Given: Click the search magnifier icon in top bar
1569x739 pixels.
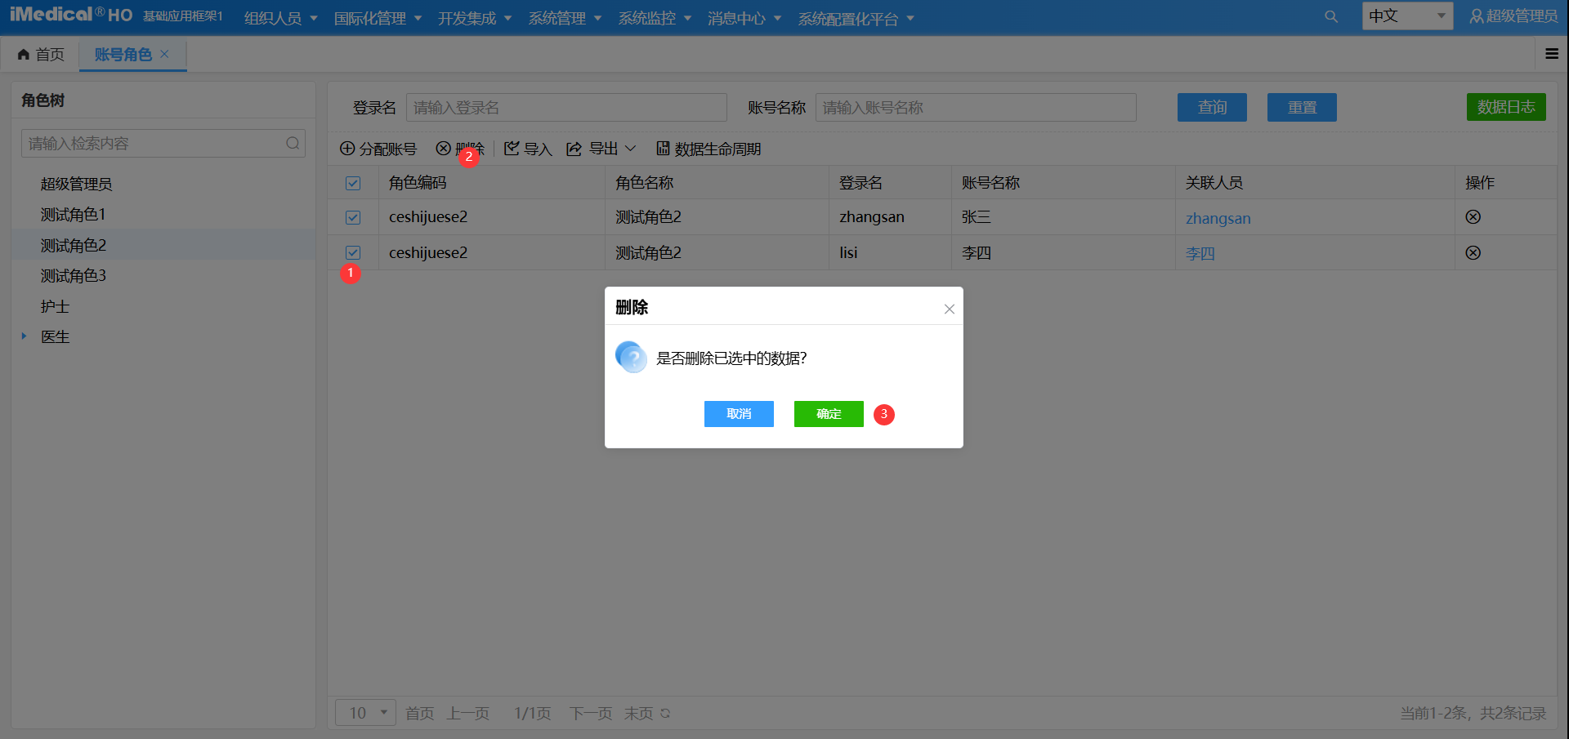Looking at the screenshot, I should point(1331,17).
